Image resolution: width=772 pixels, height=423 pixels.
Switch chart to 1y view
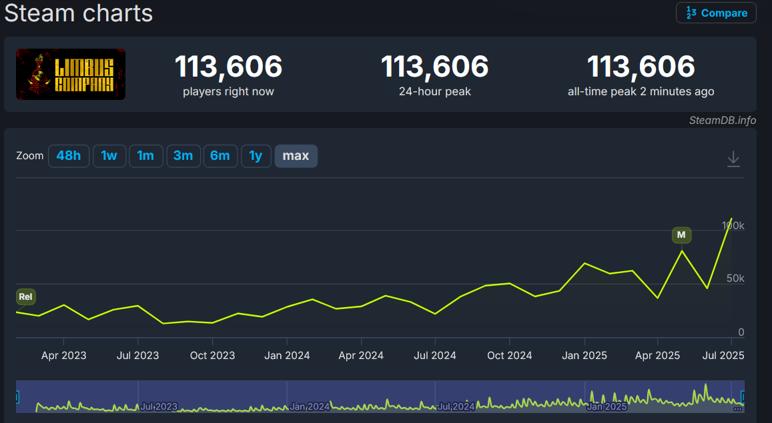[256, 156]
